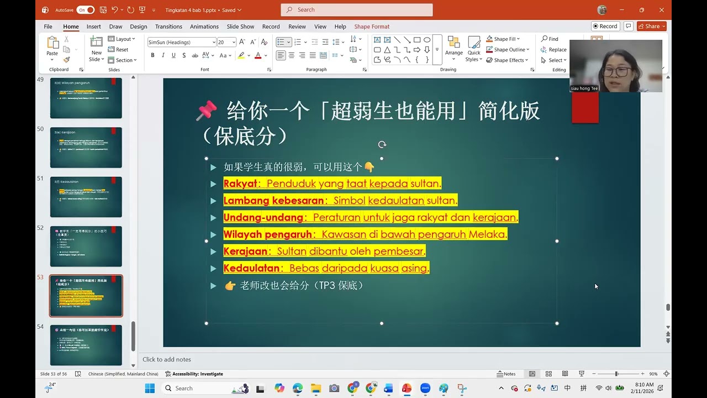Open the Layout dropdown

pos(122,39)
